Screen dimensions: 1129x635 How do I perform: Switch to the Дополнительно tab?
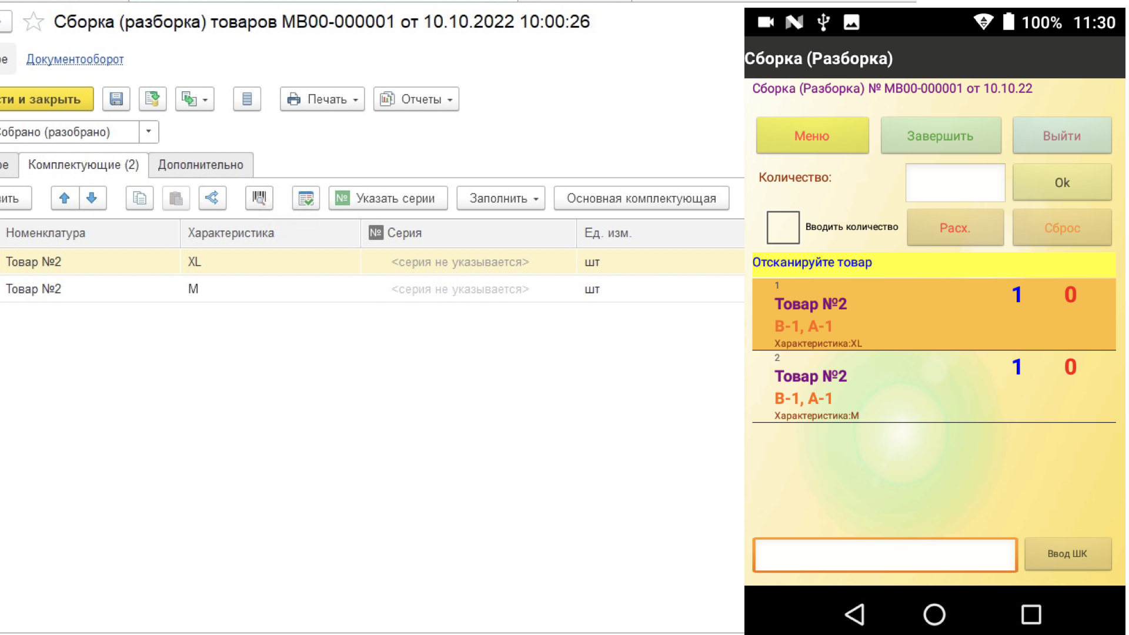coord(201,165)
